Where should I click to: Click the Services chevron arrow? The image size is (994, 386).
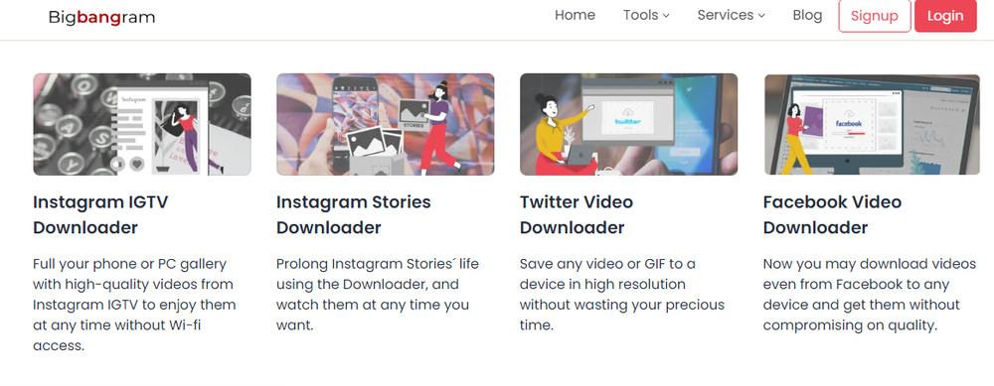(x=761, y=16)
